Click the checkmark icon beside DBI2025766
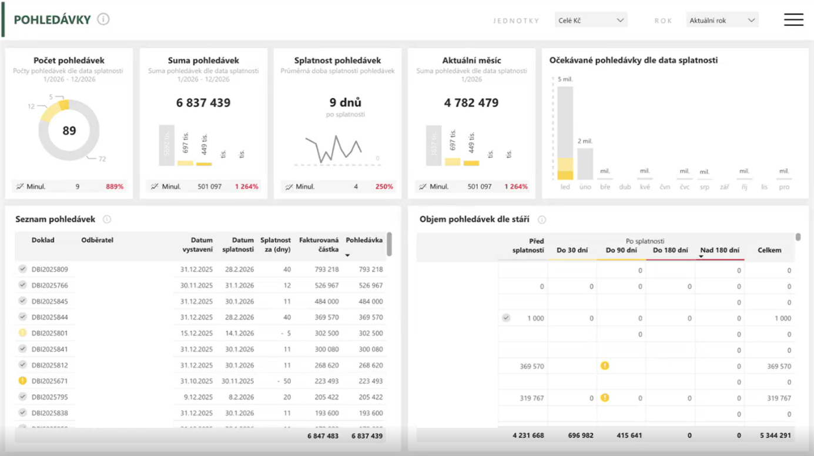Viewport: 814px width, 456px height. (21, 285)
